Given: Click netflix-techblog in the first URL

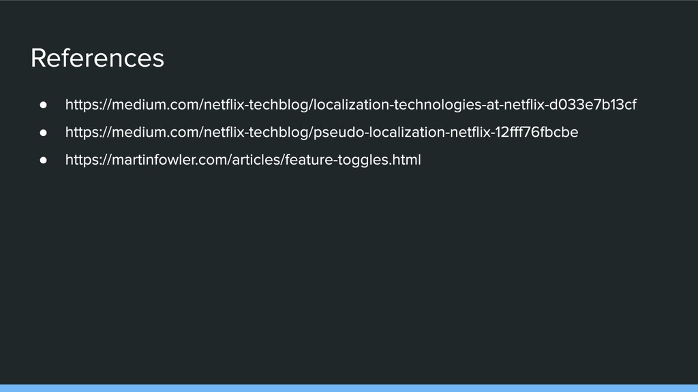Looking at the screenshot, I should (256, 105).
